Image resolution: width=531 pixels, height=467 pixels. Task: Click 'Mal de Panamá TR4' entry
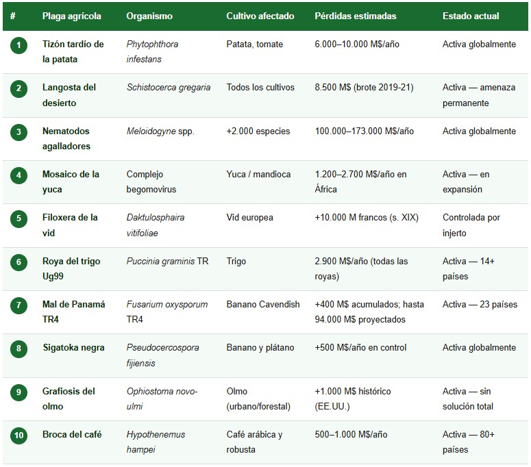[73, 312]
